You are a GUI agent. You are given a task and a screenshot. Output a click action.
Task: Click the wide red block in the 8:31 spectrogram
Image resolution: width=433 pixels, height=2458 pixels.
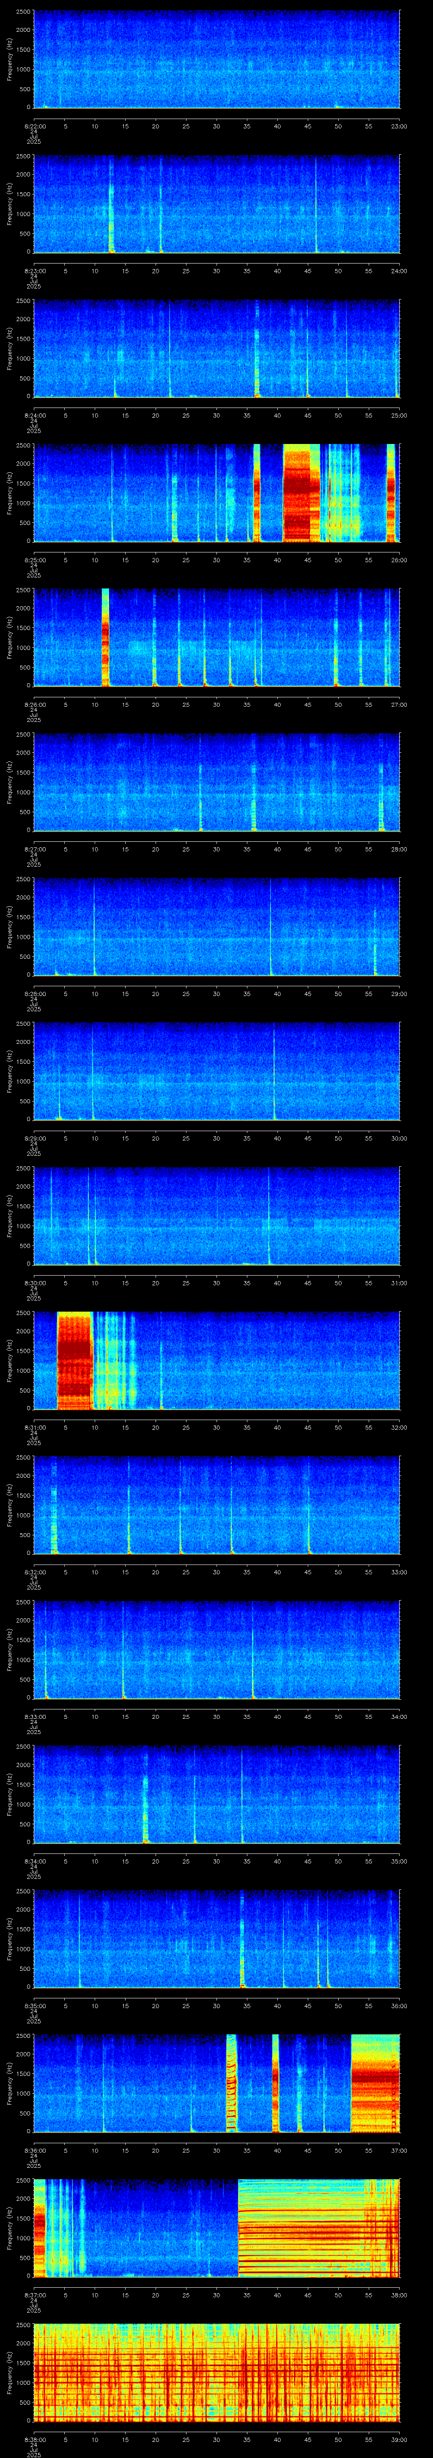pyautogui.click(x=74, y=1360)
